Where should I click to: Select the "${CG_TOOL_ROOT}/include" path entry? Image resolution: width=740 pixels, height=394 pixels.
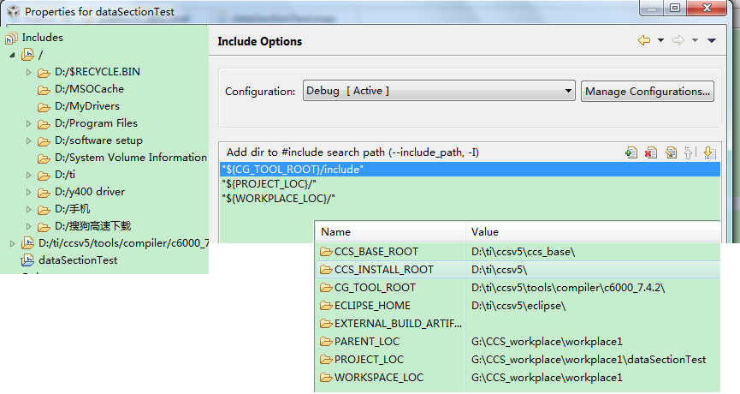pyautogui.click(x=470, y=169)
